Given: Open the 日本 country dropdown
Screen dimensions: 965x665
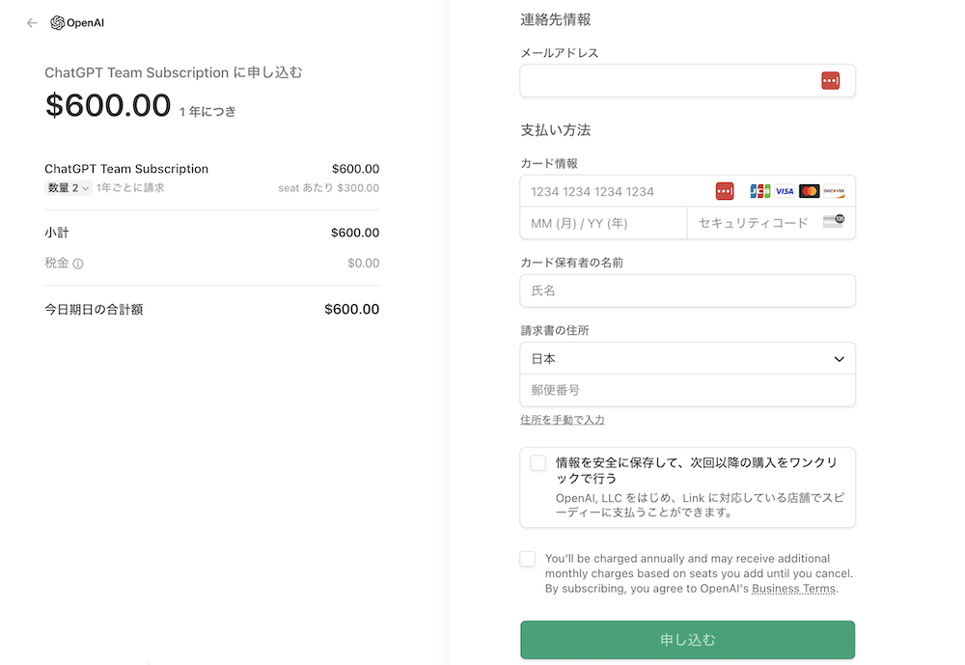Looking at the screenshot, I should (687, 358).
